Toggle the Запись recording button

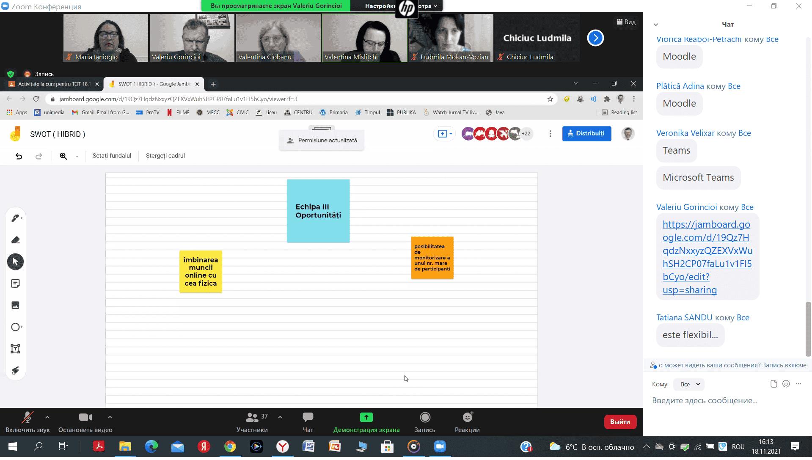point(424,422)
